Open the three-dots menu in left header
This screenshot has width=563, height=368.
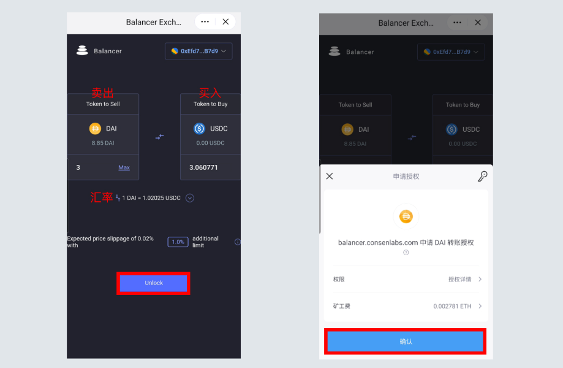click(205, 22)
